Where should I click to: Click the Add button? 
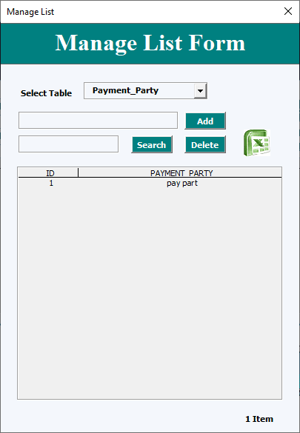pyautogui.click(x=205, y=121)
